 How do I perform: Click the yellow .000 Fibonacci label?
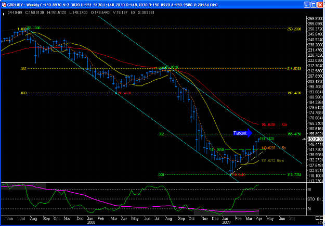click(x=23, y=93)
